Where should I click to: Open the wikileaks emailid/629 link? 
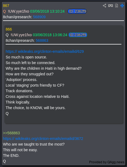pyautogui.click(x=45, y=51)
